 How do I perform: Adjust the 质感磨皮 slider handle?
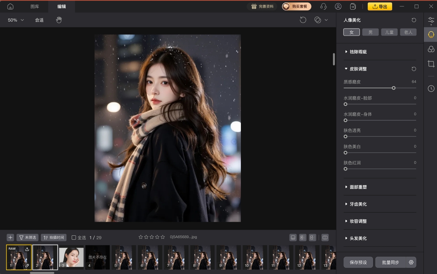tap(393, 88)
